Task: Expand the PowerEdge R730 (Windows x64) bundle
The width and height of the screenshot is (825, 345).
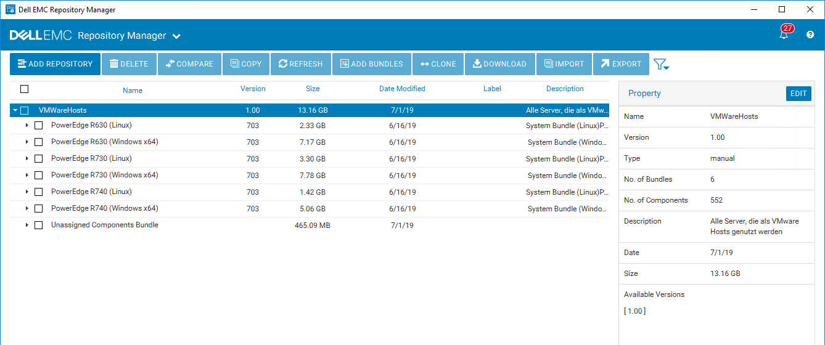Action: 27,176
